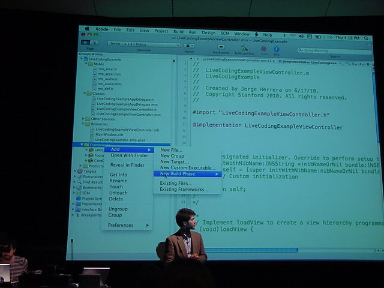Image resolution: width=384 pixels, height=288 pixels.
Task: Choose New Custom Executable... menu item
Action: point(188,168)
